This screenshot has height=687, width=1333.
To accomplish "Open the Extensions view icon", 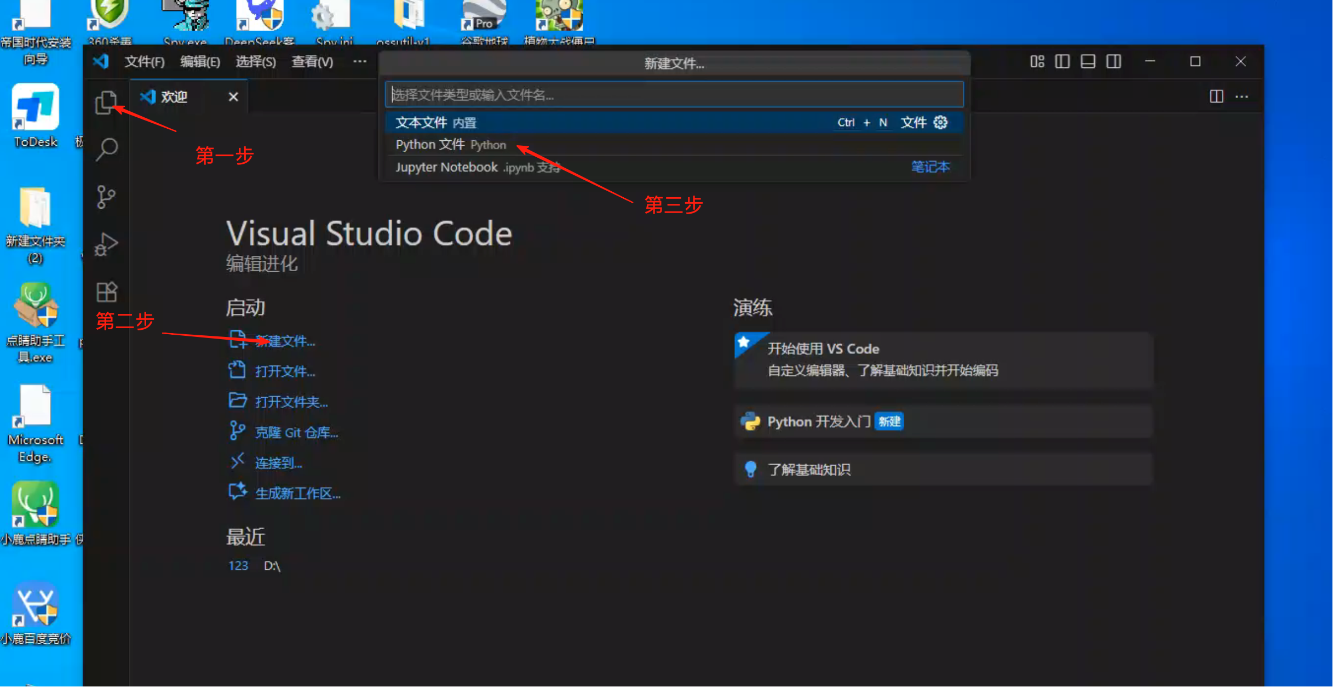I will click(x=106, y=292).
